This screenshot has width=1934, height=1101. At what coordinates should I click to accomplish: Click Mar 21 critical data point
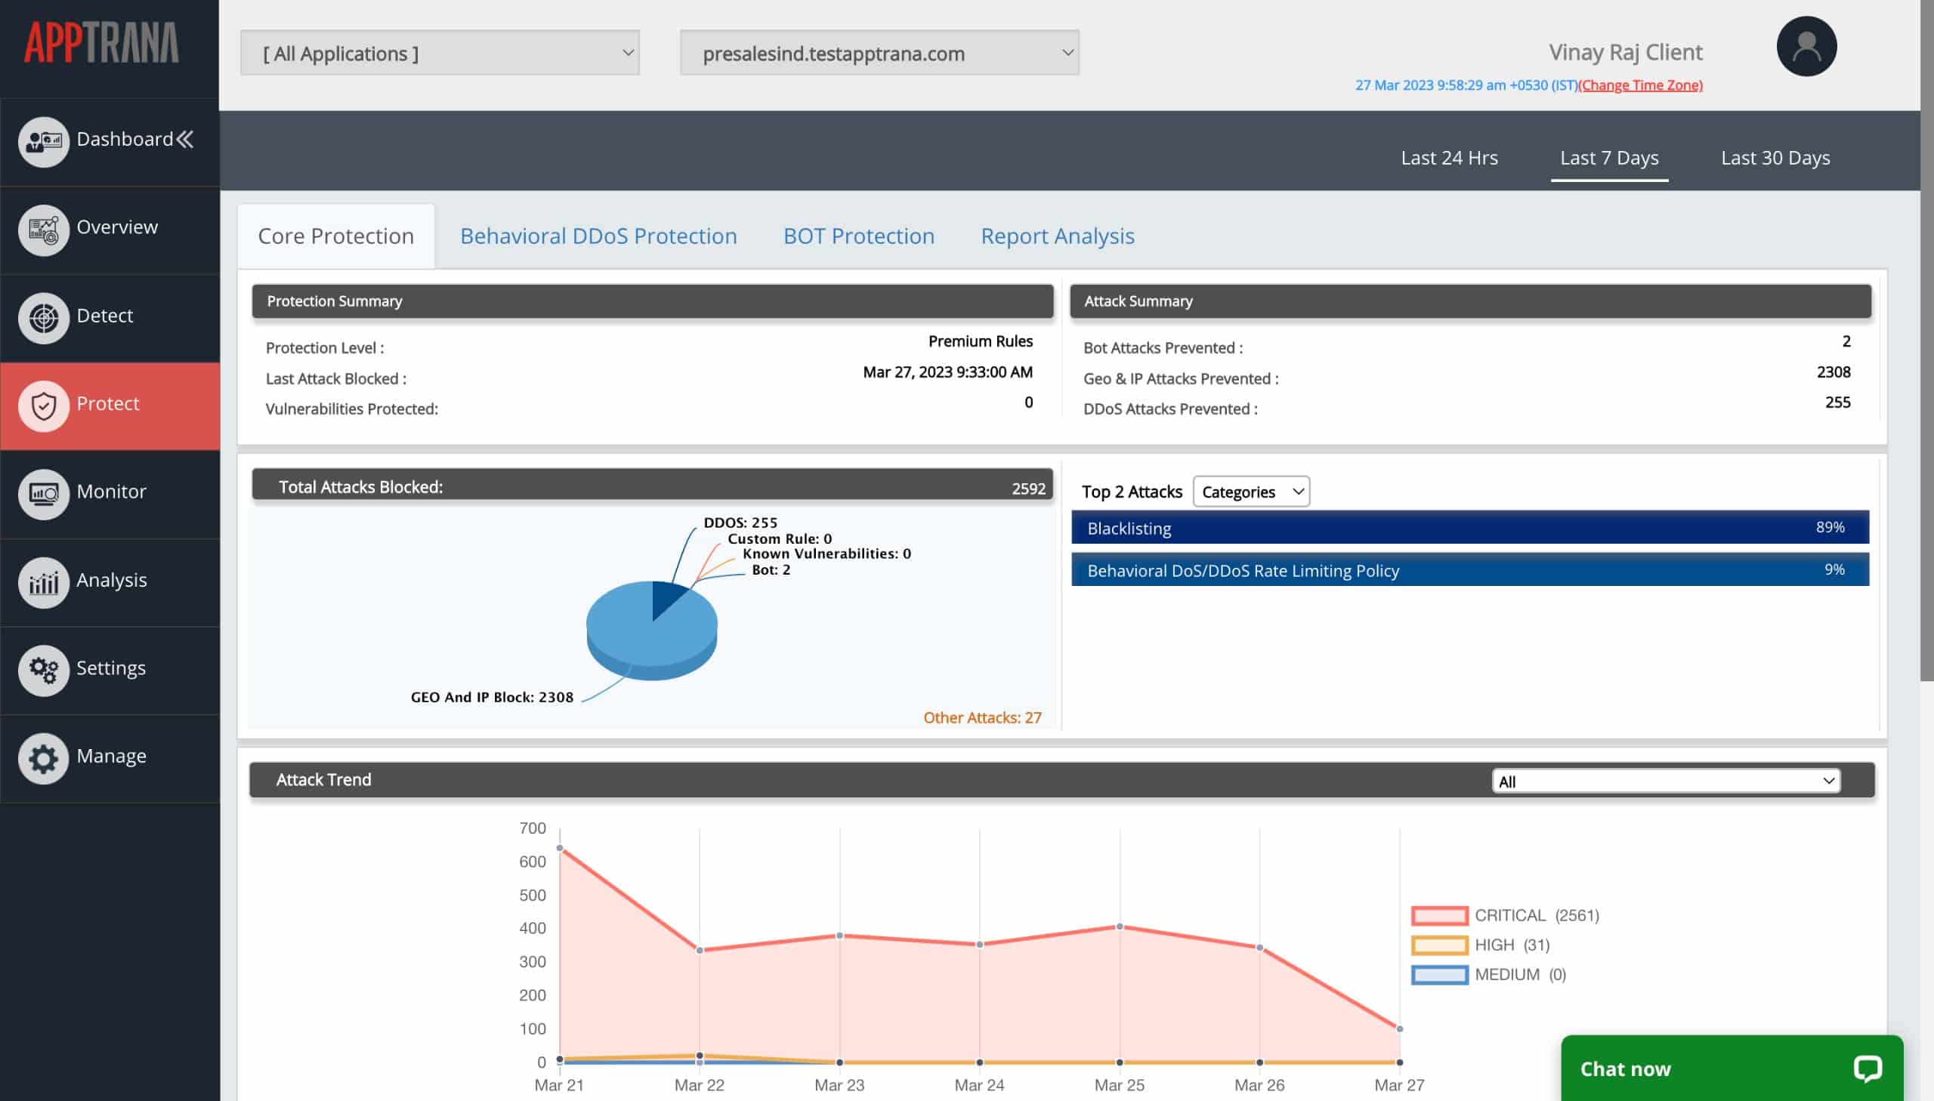560,848
